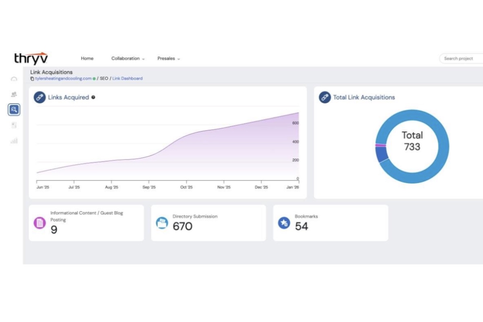
Task: Click the Thryv logo
Action: tap(31, 58)
